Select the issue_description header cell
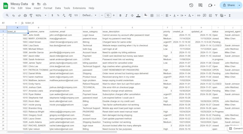The image size is (243, 134). [132, 31]
